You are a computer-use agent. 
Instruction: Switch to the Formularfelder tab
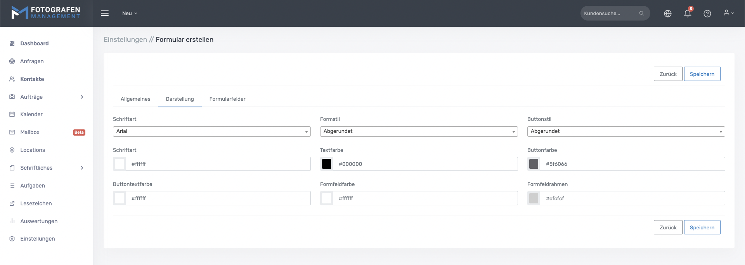[227, 99]
